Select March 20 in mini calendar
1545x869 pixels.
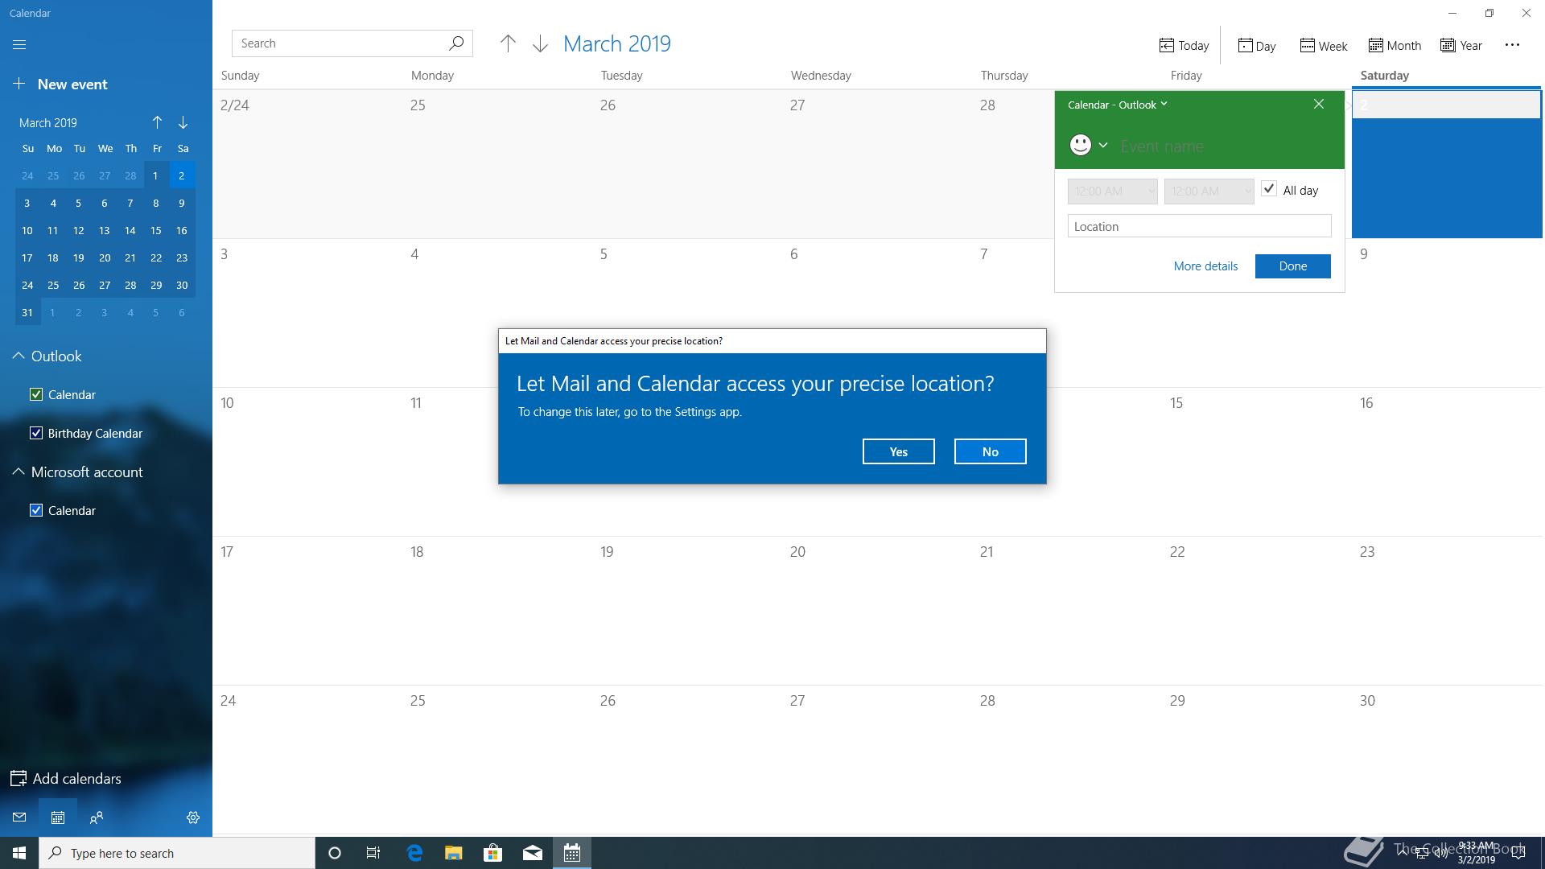[105, 257]
